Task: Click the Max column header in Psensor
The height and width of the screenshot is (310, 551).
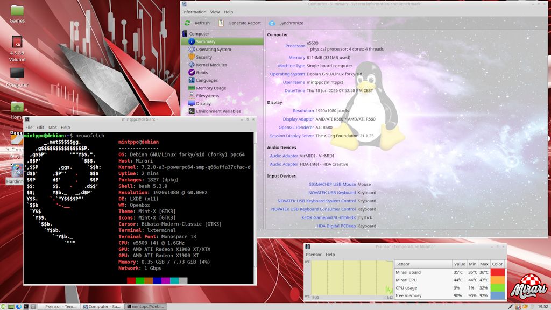Action: (484, 264)
